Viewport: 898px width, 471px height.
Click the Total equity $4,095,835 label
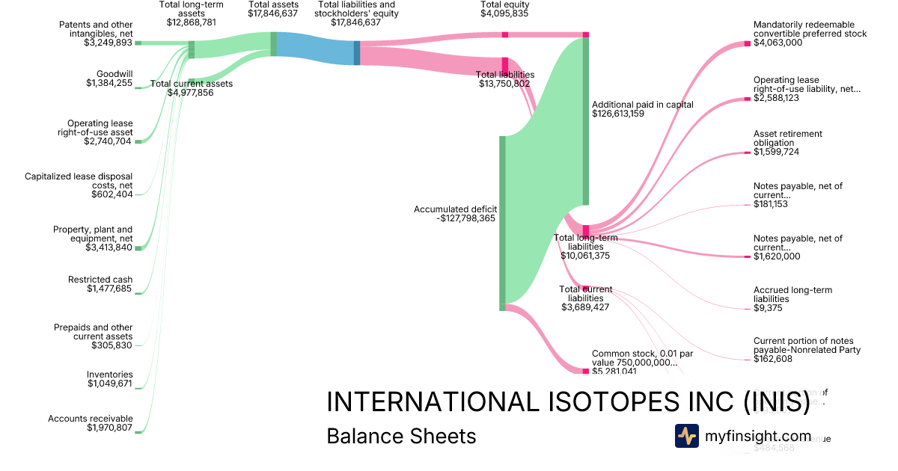click(x=504, y=9)
